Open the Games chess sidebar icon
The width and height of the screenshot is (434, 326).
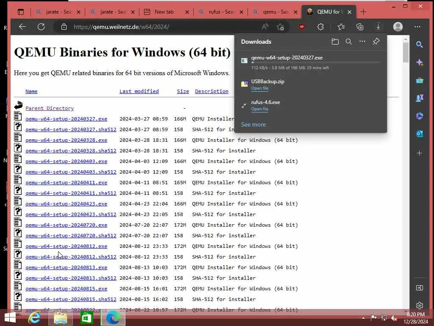[419, 98]
